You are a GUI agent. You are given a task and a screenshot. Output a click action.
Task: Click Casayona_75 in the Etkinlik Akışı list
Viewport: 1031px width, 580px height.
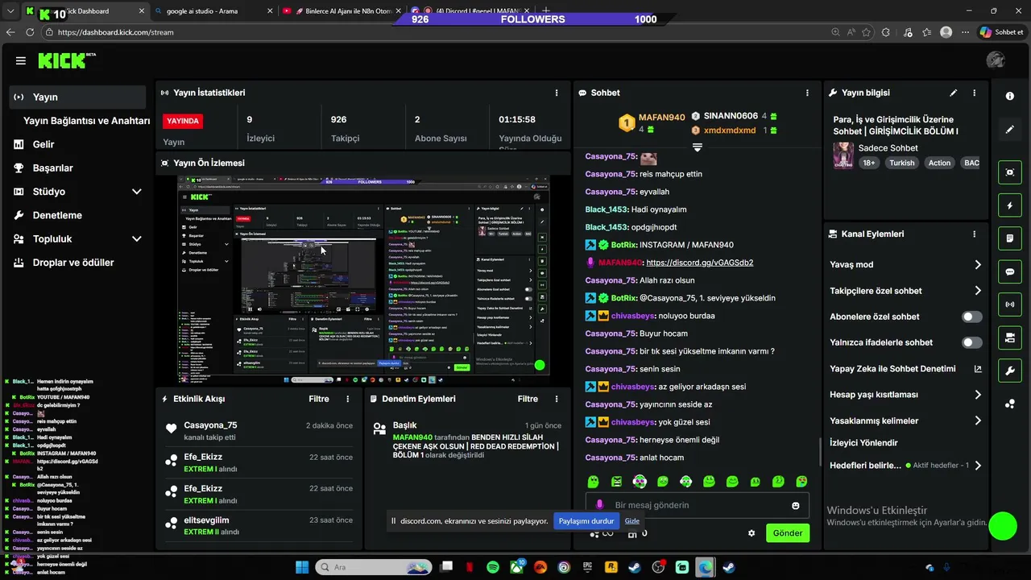pyautogui.click(x=210, y=425)
